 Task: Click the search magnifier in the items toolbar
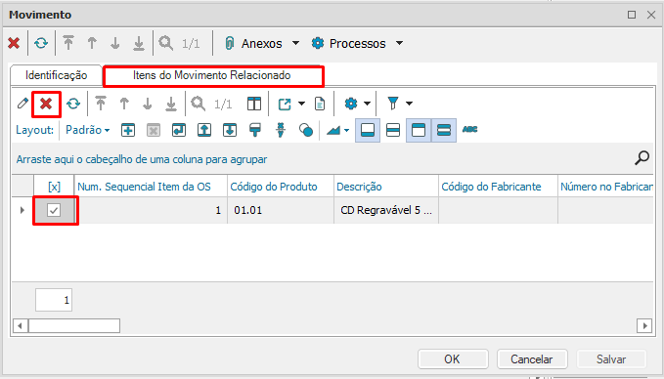tap(199, 104)
